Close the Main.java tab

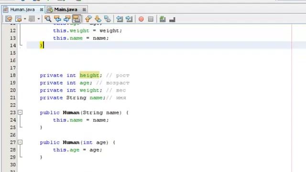(84, 10)
